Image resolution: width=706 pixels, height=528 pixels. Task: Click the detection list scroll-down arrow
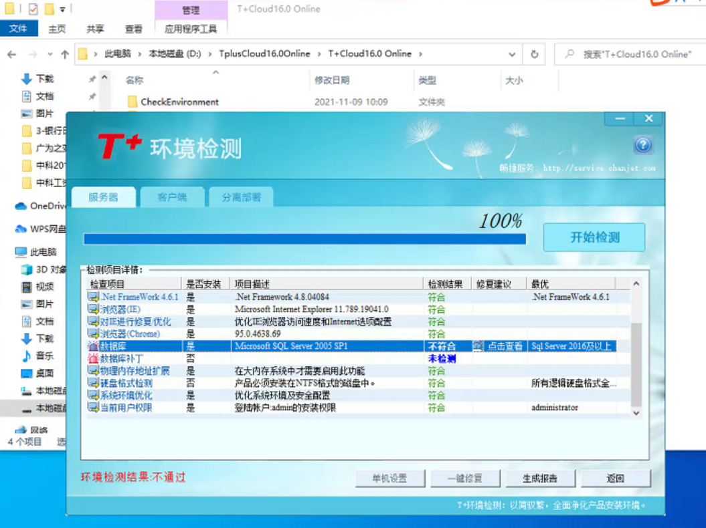pos(636,413)
